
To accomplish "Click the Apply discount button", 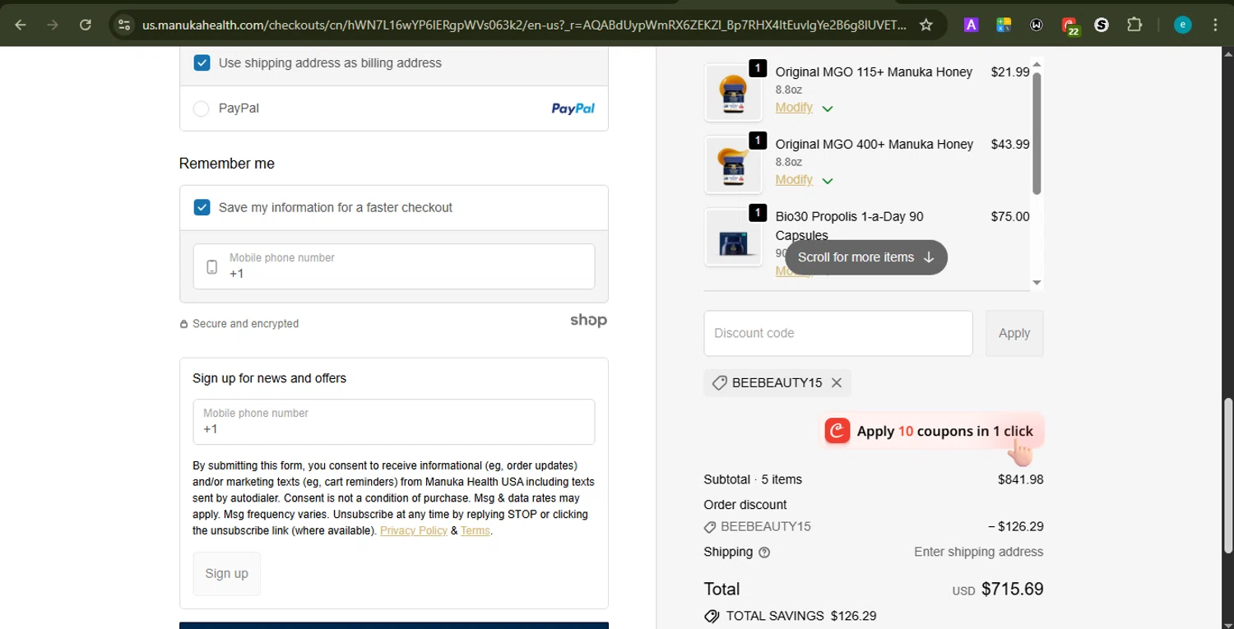I will click(1014, 333).
